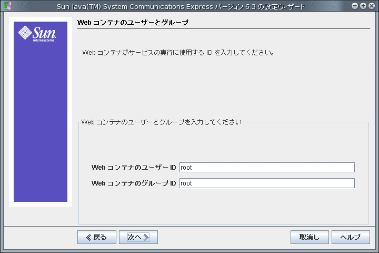Click the instruction text about サービスの実行
This screenshot has height=253, width=379.
pos(178,53)
